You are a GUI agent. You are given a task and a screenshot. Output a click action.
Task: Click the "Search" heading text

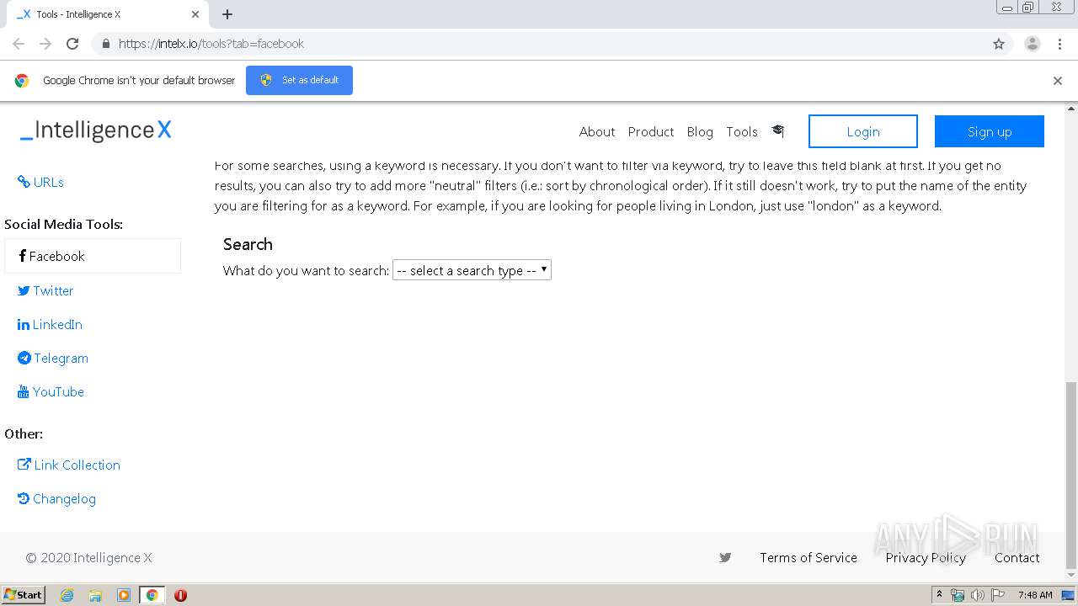pos(248,244)
